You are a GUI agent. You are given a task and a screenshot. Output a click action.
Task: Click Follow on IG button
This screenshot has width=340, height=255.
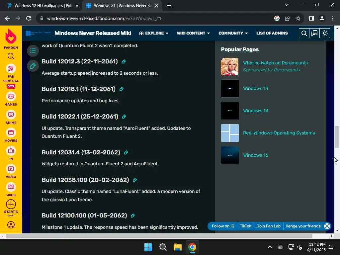pos(223,226)
